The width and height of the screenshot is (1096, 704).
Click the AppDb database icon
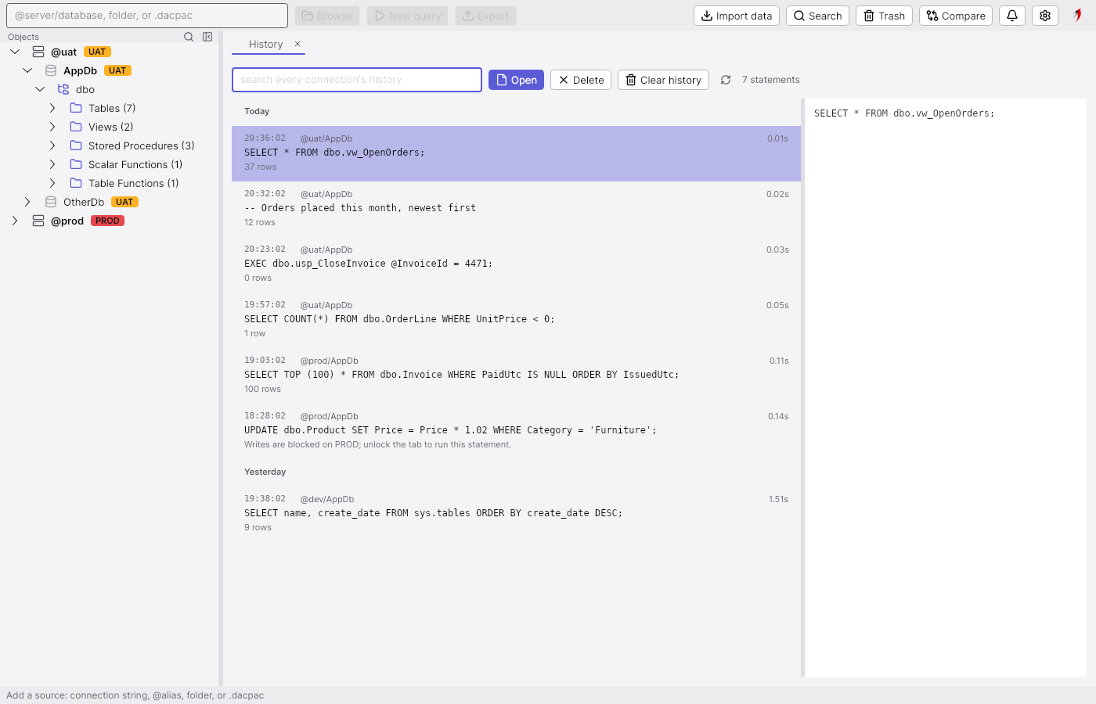[51, 70]
